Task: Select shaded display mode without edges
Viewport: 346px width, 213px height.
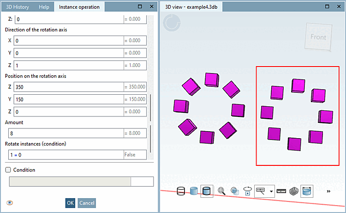Action: tap(194, 191)
